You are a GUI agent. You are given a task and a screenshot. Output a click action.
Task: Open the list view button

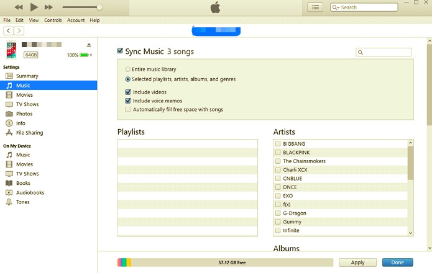tap(315, 7)
